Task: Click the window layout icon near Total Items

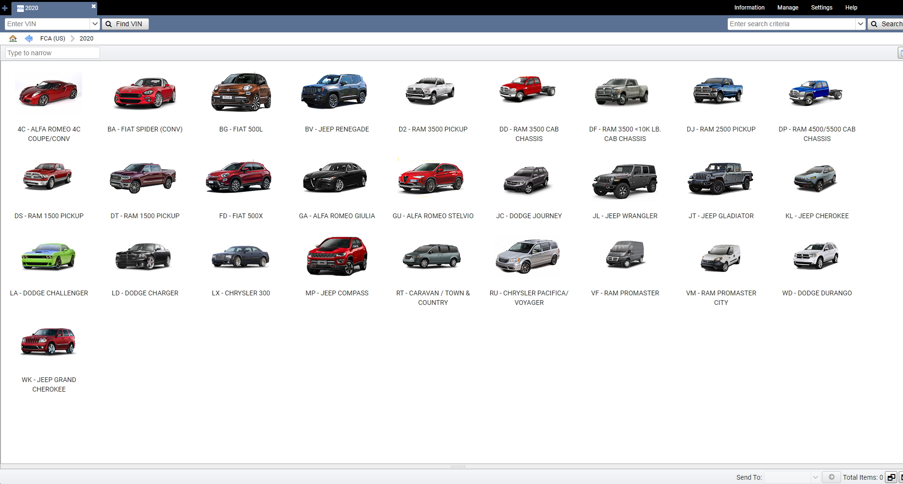Action: click(x=891, y=477)
